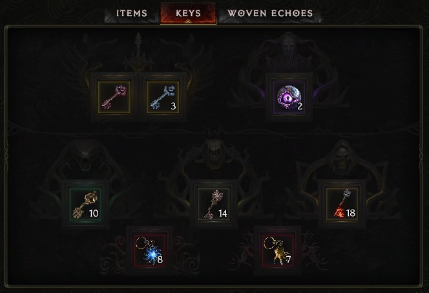Click the horned bearded figure emblem
This screenshot has height=293, width=429.
(x=289, y=50)
